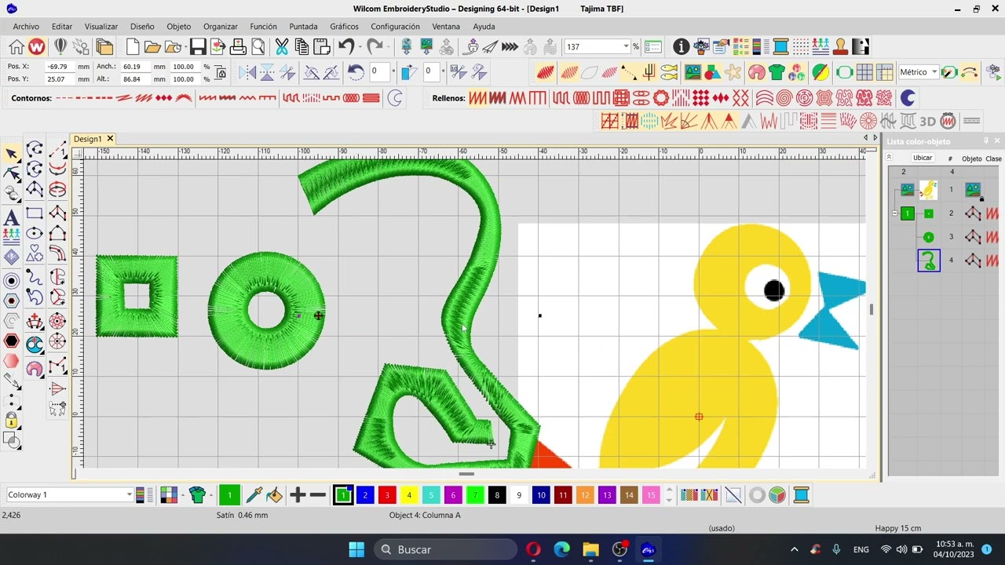Click the 3D stitch effect icon

[x=928, y=121]
